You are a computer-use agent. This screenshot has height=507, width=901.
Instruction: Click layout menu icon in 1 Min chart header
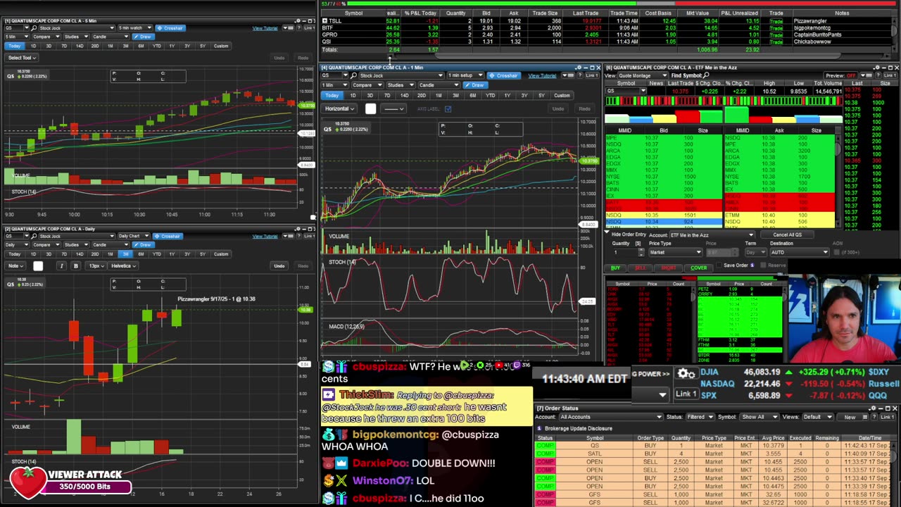568,75
